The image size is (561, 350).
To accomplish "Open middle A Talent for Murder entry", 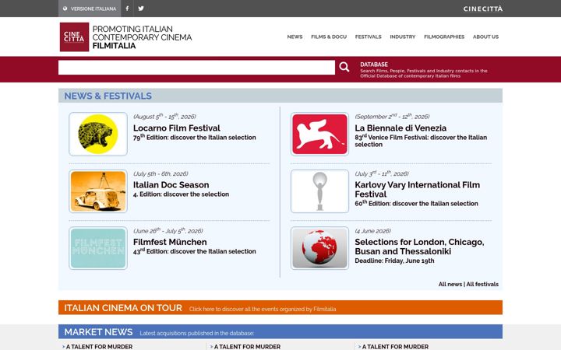I will [247, 346].
